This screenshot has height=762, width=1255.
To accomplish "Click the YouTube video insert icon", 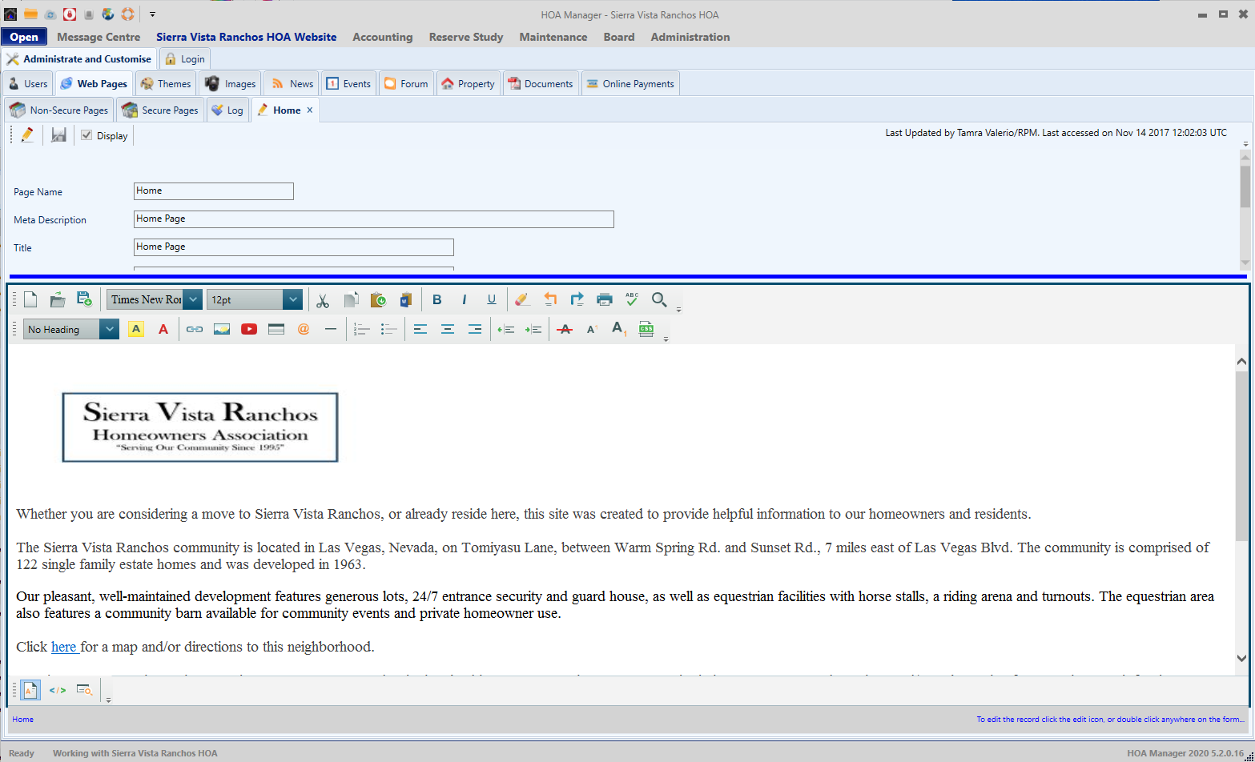I will (249, 329).
